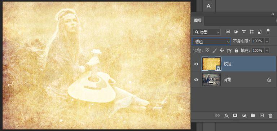Image resolution: width=277 pixels, height=131 pixels.
Task: Toggle the layer filtering switch
Action: 268,31
